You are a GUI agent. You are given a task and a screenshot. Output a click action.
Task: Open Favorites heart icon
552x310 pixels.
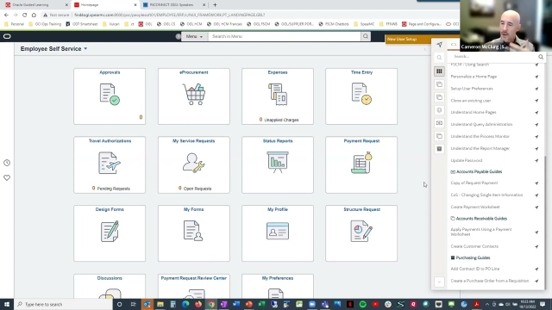[x=7, y=178]
